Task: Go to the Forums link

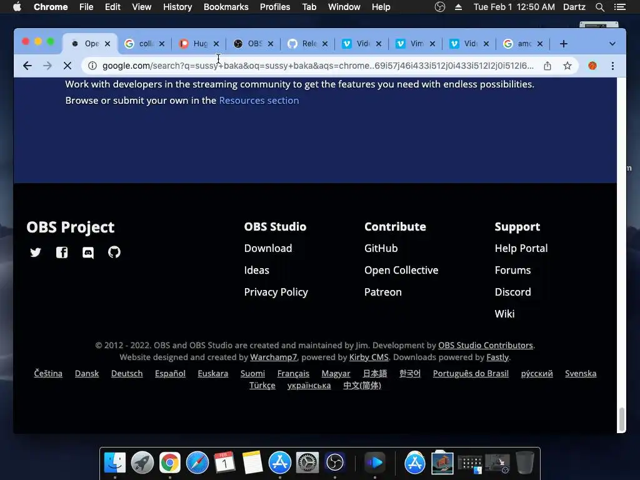Action: (x=512, y=270)
